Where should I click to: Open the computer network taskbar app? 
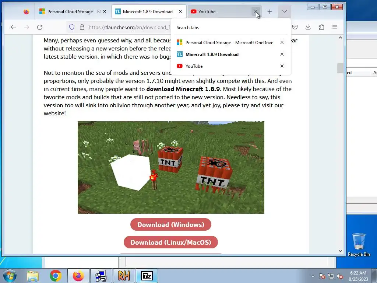click(101, 276)
